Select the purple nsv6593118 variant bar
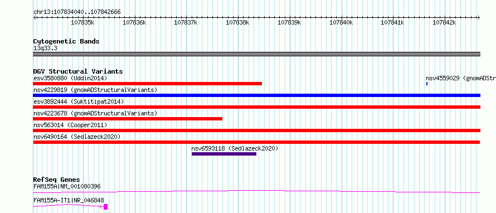The image size is (496, 213). [x=224, y=154]
